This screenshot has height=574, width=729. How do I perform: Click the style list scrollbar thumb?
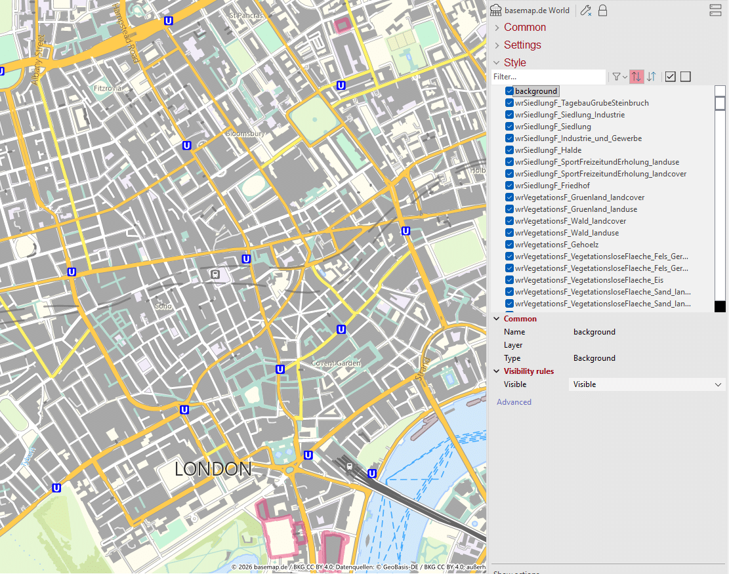pyautogui.click(x=720, y=103)
